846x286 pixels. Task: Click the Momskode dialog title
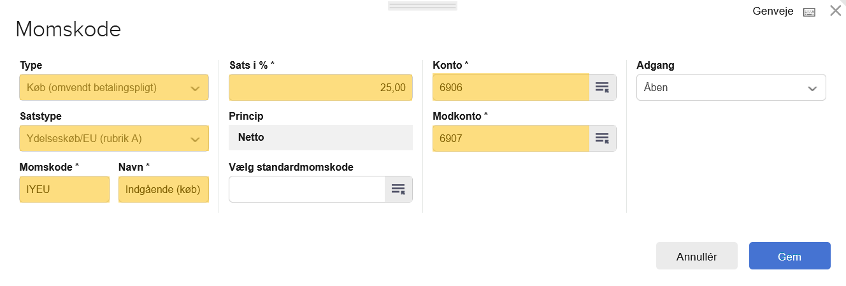point(68,29)
